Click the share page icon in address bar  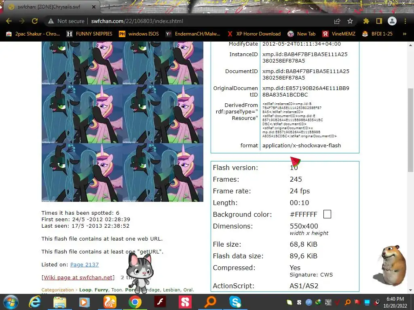pos(337,21)
